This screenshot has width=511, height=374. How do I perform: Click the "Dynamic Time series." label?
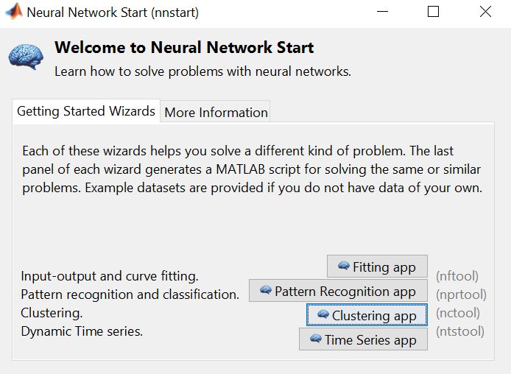[x=82, y=331]
